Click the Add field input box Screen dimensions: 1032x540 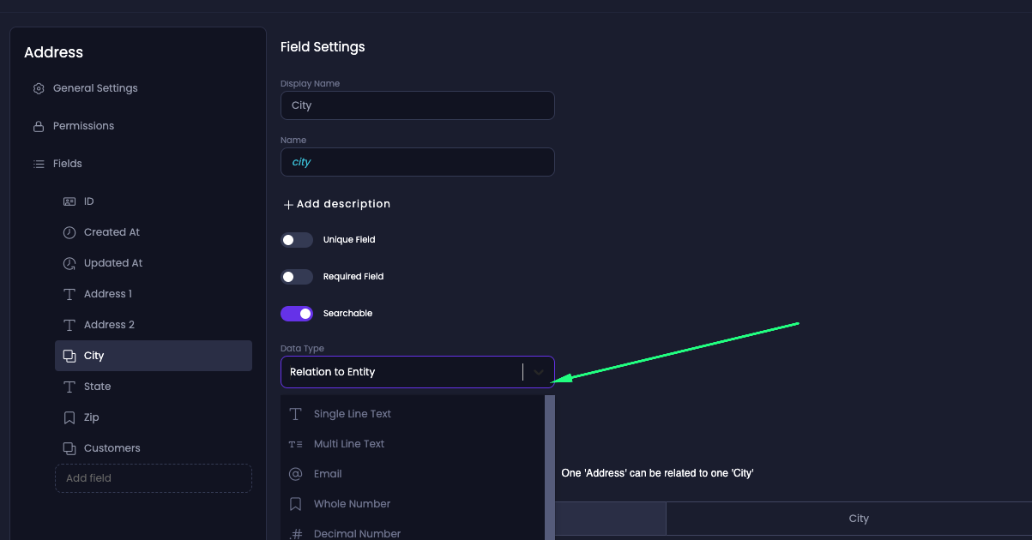154,478
